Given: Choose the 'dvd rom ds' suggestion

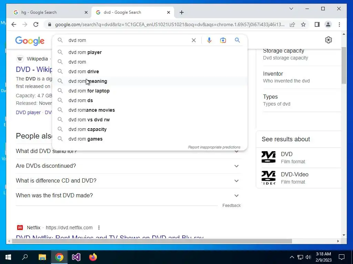Looking at the screenshot, I should click(x=150, y=101).
